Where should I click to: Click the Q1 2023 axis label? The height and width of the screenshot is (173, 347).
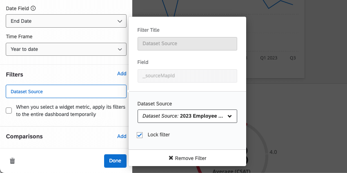269,58
